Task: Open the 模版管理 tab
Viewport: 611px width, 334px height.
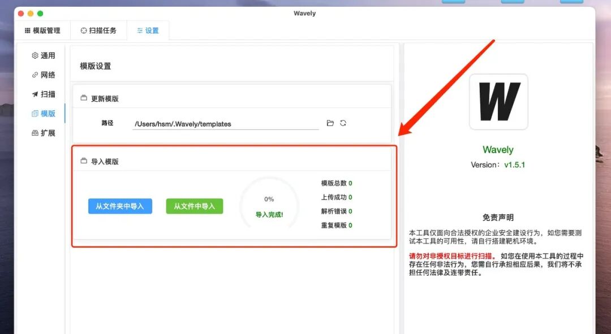Action: (x=42, y=31)
